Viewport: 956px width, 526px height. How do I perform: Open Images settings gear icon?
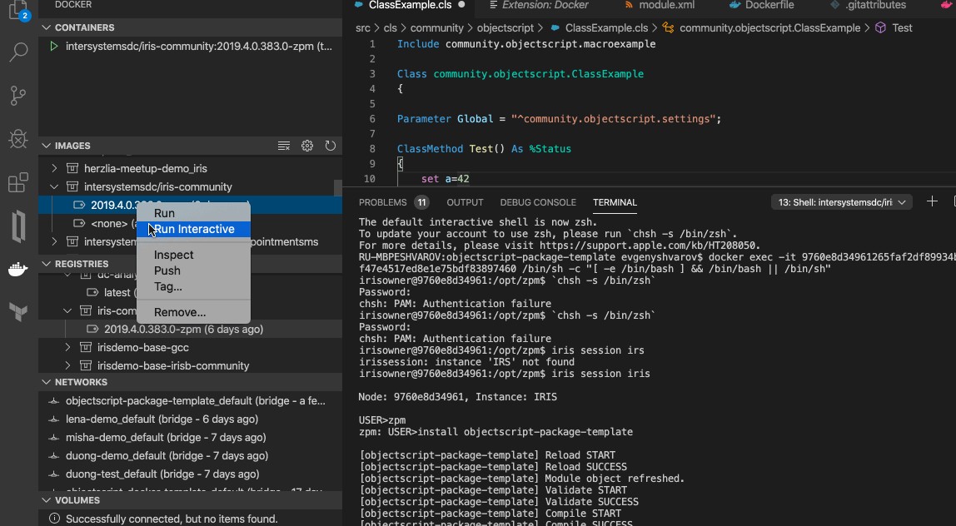(307, 146)
